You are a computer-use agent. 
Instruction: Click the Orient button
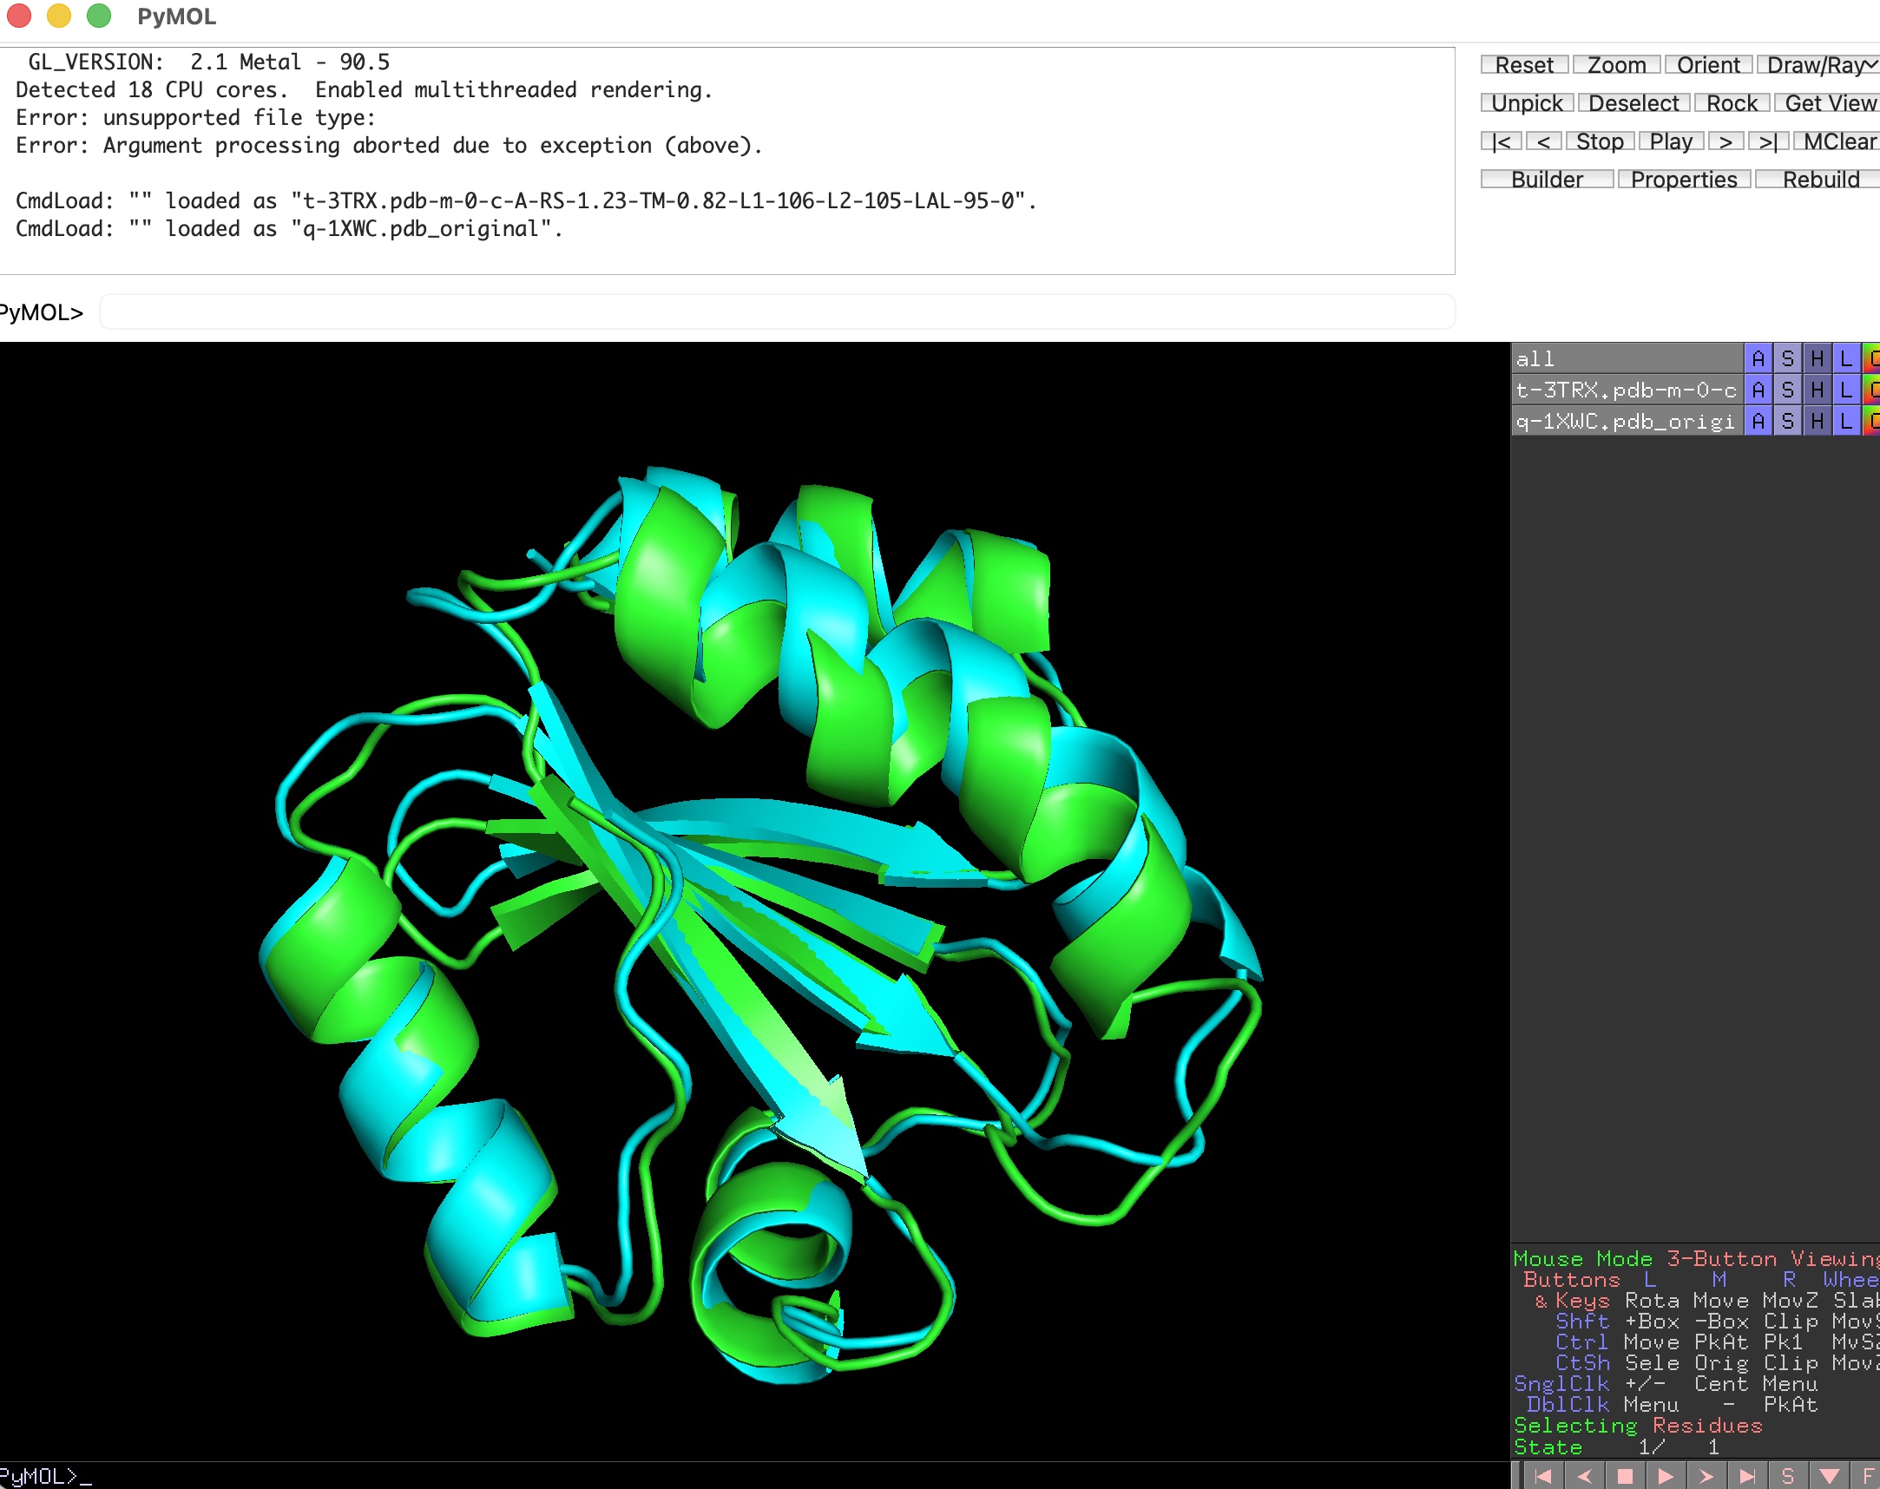[x=1708, y=65]
